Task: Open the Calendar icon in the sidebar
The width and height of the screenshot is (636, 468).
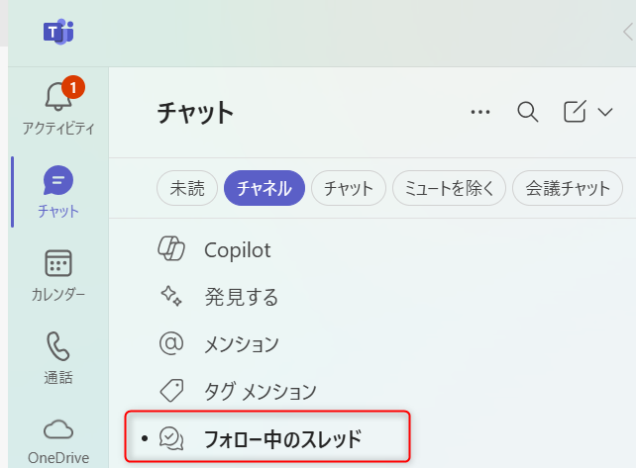Action: pyautogui.click(x=58, y=263)
